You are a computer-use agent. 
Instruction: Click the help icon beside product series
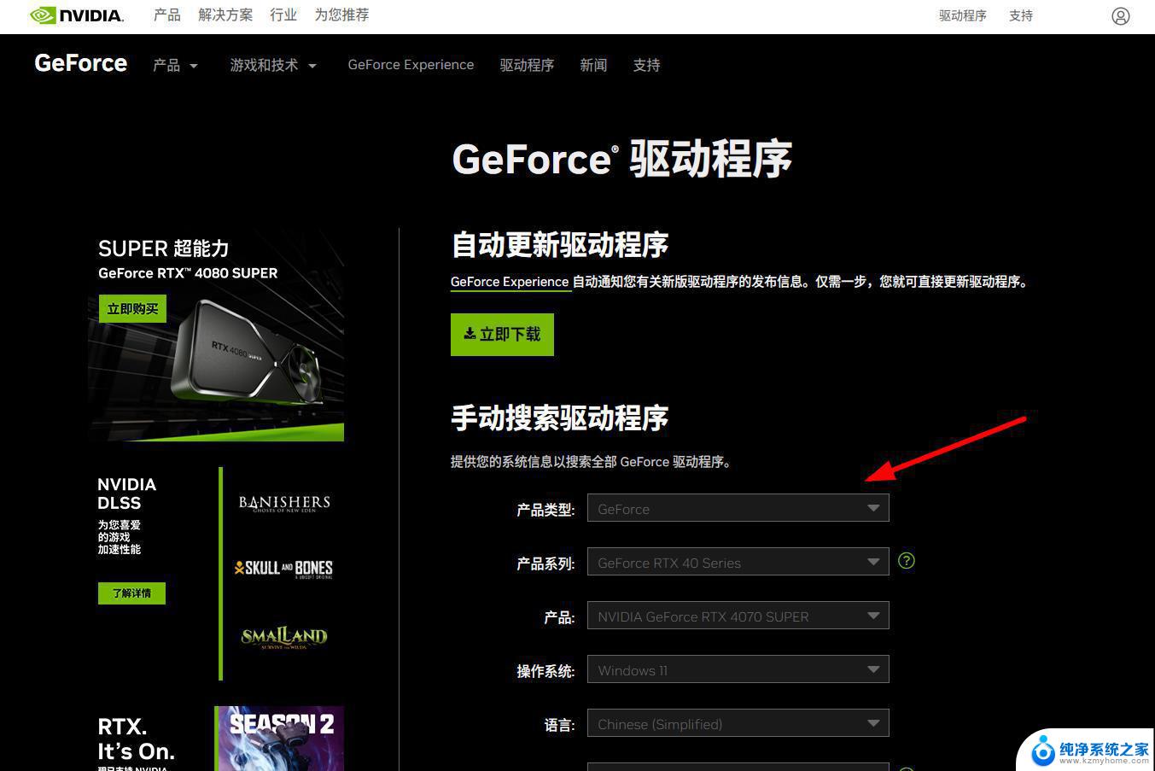pos(907,561)
